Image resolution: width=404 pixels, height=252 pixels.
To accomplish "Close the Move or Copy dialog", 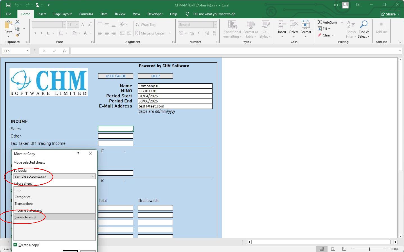I will 91,154.
